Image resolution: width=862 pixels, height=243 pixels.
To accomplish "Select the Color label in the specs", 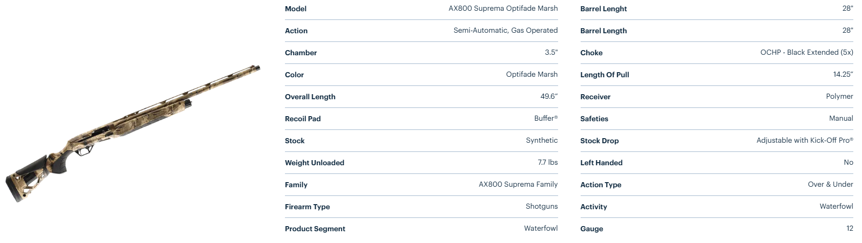I will click(x=294, y=75).
